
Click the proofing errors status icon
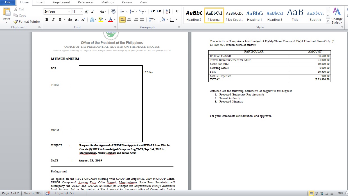(48, 193)
